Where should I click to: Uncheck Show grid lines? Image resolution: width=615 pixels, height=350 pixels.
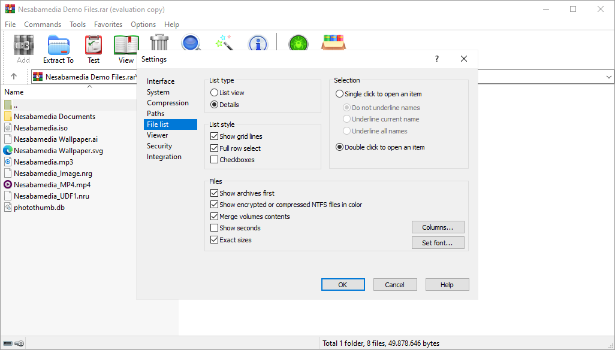(215, 136)
